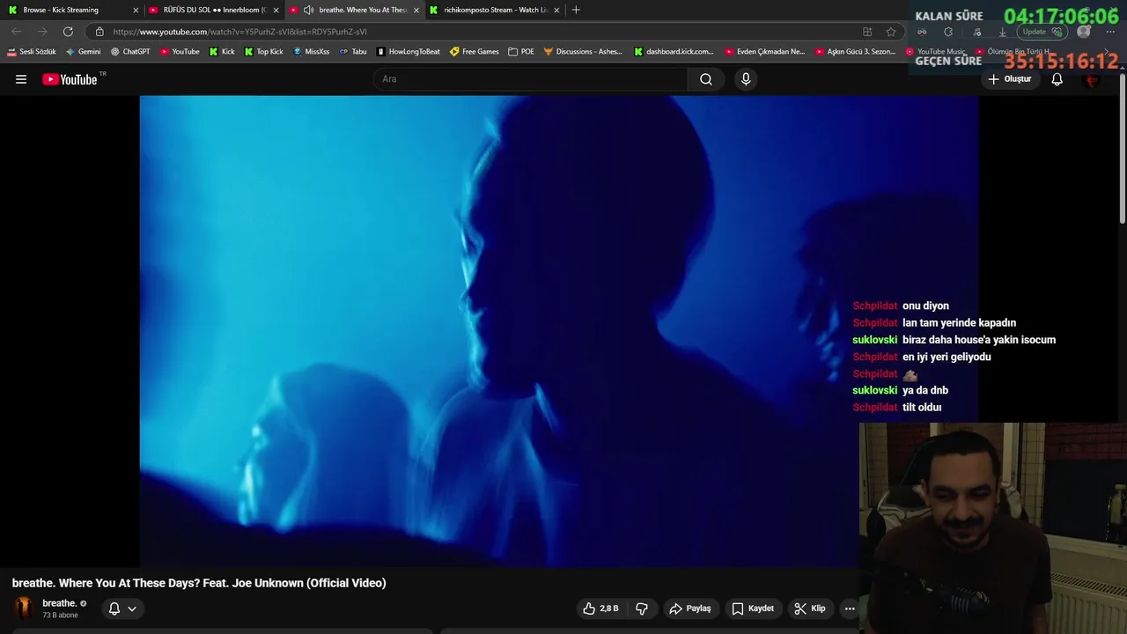Add page to collections icon in address bar
This screenshot has height=634, width=1127.
tap(867, 32)
